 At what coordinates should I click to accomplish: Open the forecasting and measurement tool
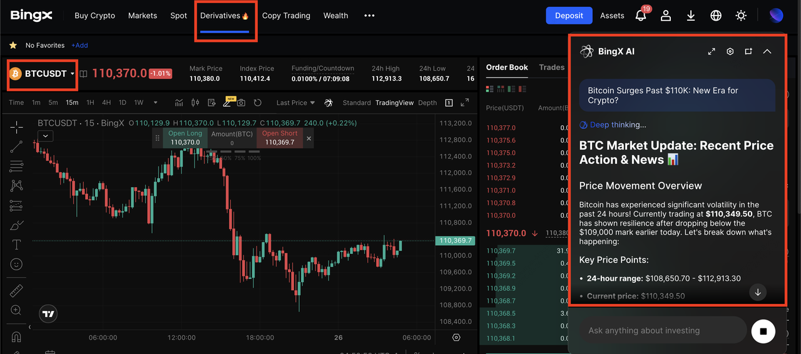[x=16, y=206]
